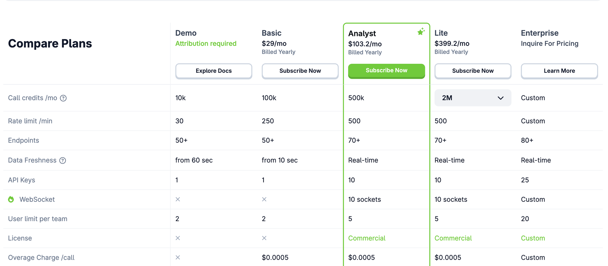Click the Demo WebSocket X mark

coord(178,199)
